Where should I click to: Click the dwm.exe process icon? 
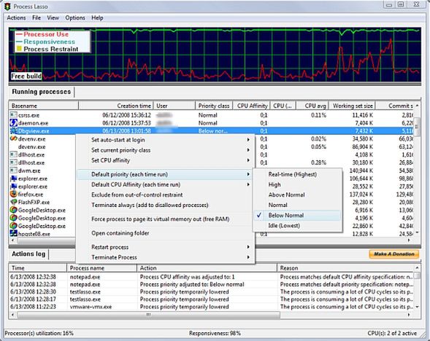(x=13, y=170)
